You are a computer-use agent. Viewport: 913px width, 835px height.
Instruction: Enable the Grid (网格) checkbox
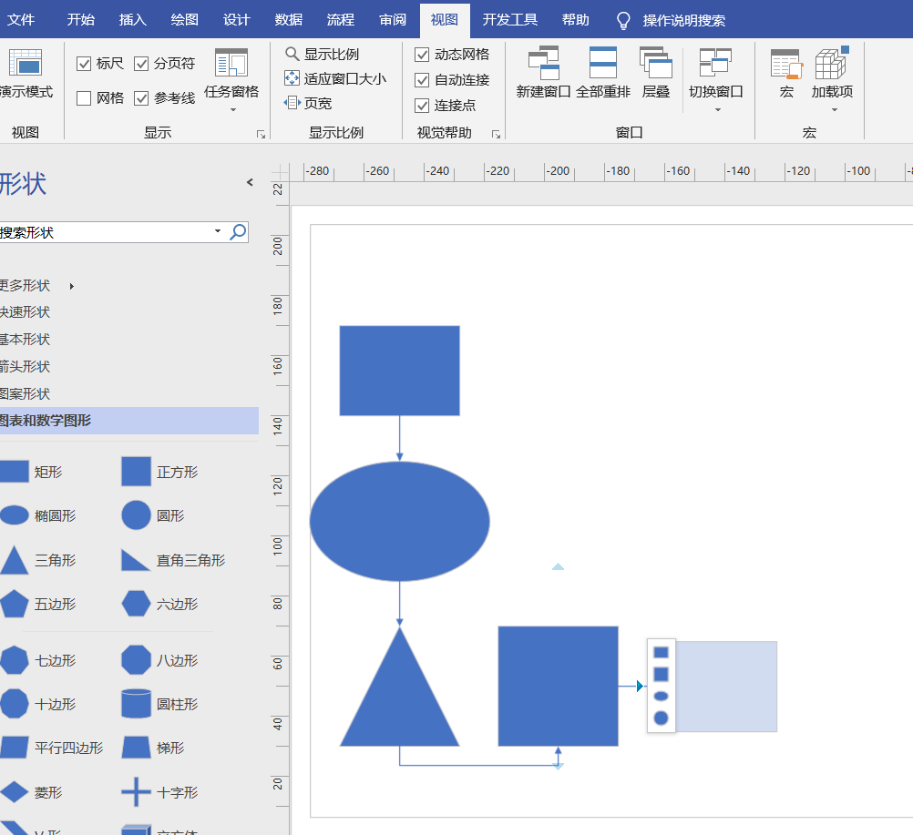[84, 98]
